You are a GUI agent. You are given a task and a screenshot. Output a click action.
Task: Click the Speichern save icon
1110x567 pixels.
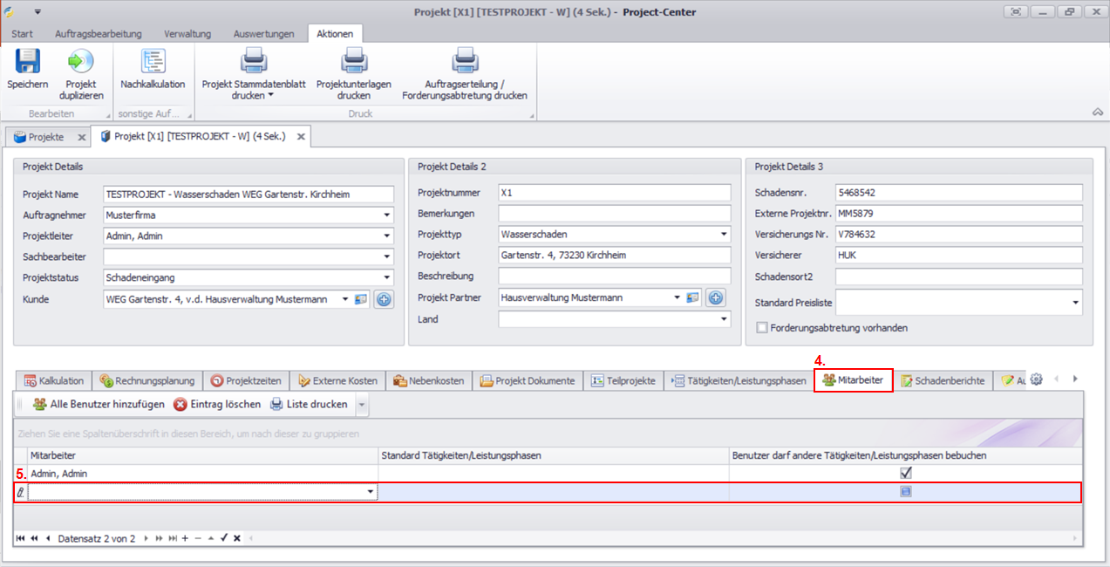click(27, 63)
